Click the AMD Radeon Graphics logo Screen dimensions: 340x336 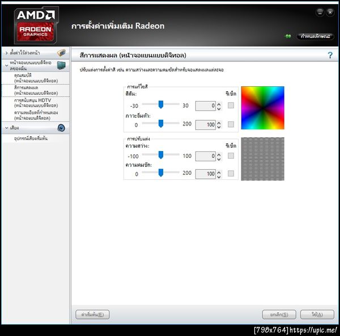[36, 25]
